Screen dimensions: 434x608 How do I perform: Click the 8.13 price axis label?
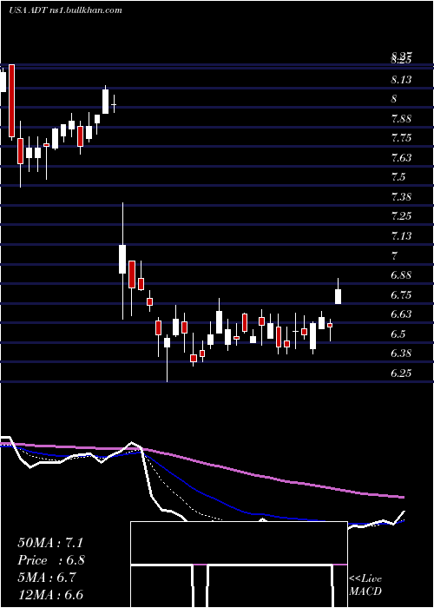coord(401,80)
